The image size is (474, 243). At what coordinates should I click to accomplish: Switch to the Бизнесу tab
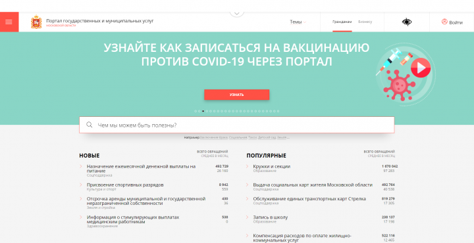point(365,22)
